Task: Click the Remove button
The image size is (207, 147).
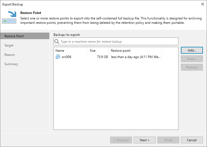Action: [192, 67]
